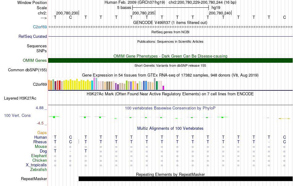Open the RefSeq Curated track label
This screenshot has height=186, width=293.
point(32,36)
